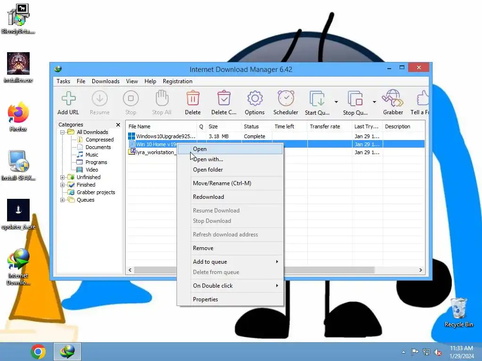Click the Action Center flag tray icon
Screen dimensions: 482x361
(x=415, y=352)
